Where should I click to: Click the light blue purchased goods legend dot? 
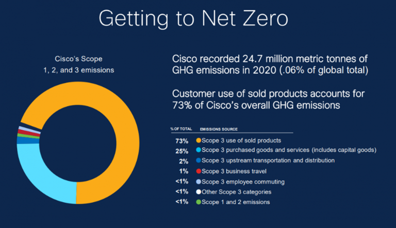[x=199, y=150]
